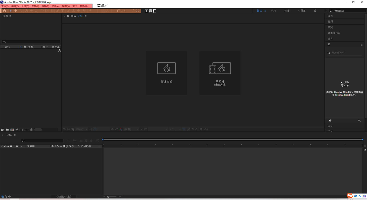Toggle the composition panel lock icon

click(x=68, y=16)
